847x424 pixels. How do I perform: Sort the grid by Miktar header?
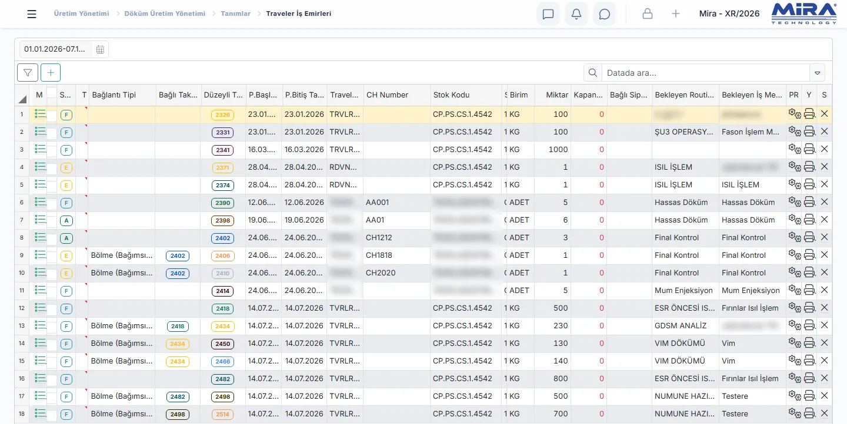[553, 95]
